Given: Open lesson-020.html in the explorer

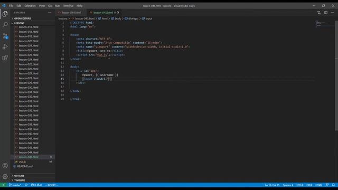Looking at the screenshot, I should pos(29,41).
